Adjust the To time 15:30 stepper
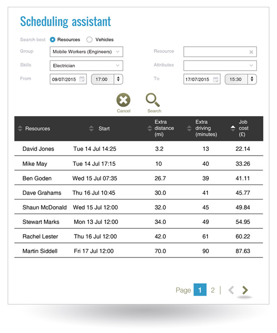277x333 pixels. (252, 79)
